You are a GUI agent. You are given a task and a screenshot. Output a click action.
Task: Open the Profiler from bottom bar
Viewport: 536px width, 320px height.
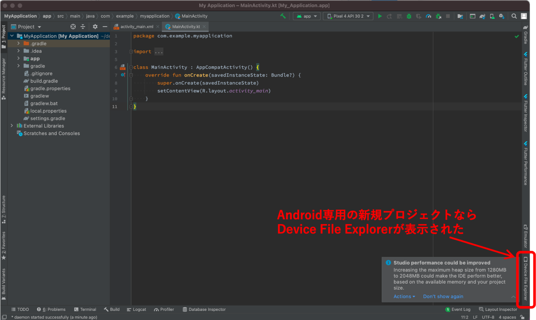[164, 309]
